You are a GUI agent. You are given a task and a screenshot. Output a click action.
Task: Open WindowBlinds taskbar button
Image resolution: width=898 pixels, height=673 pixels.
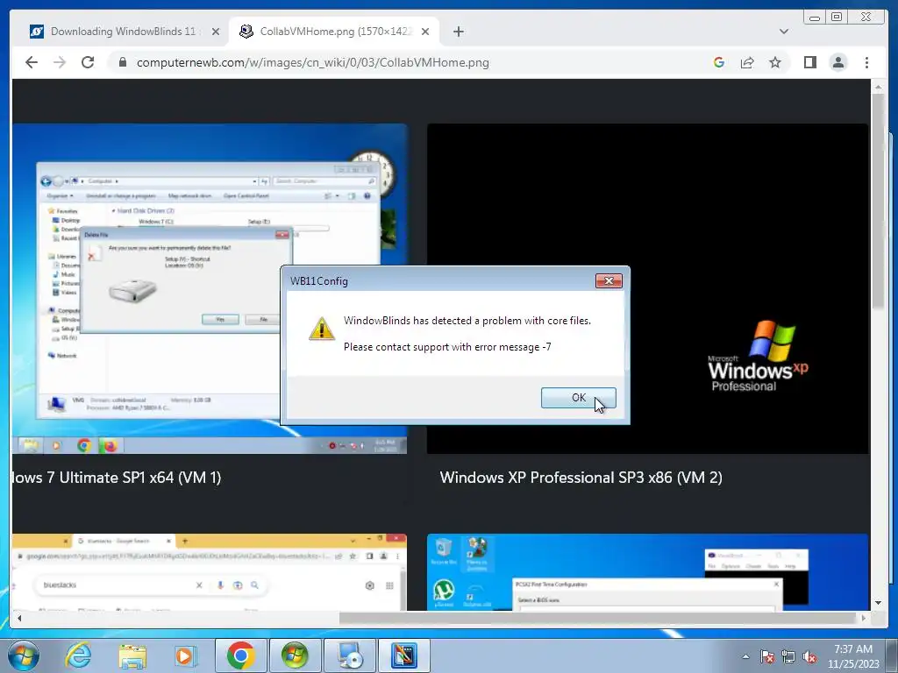click(403, 655)
